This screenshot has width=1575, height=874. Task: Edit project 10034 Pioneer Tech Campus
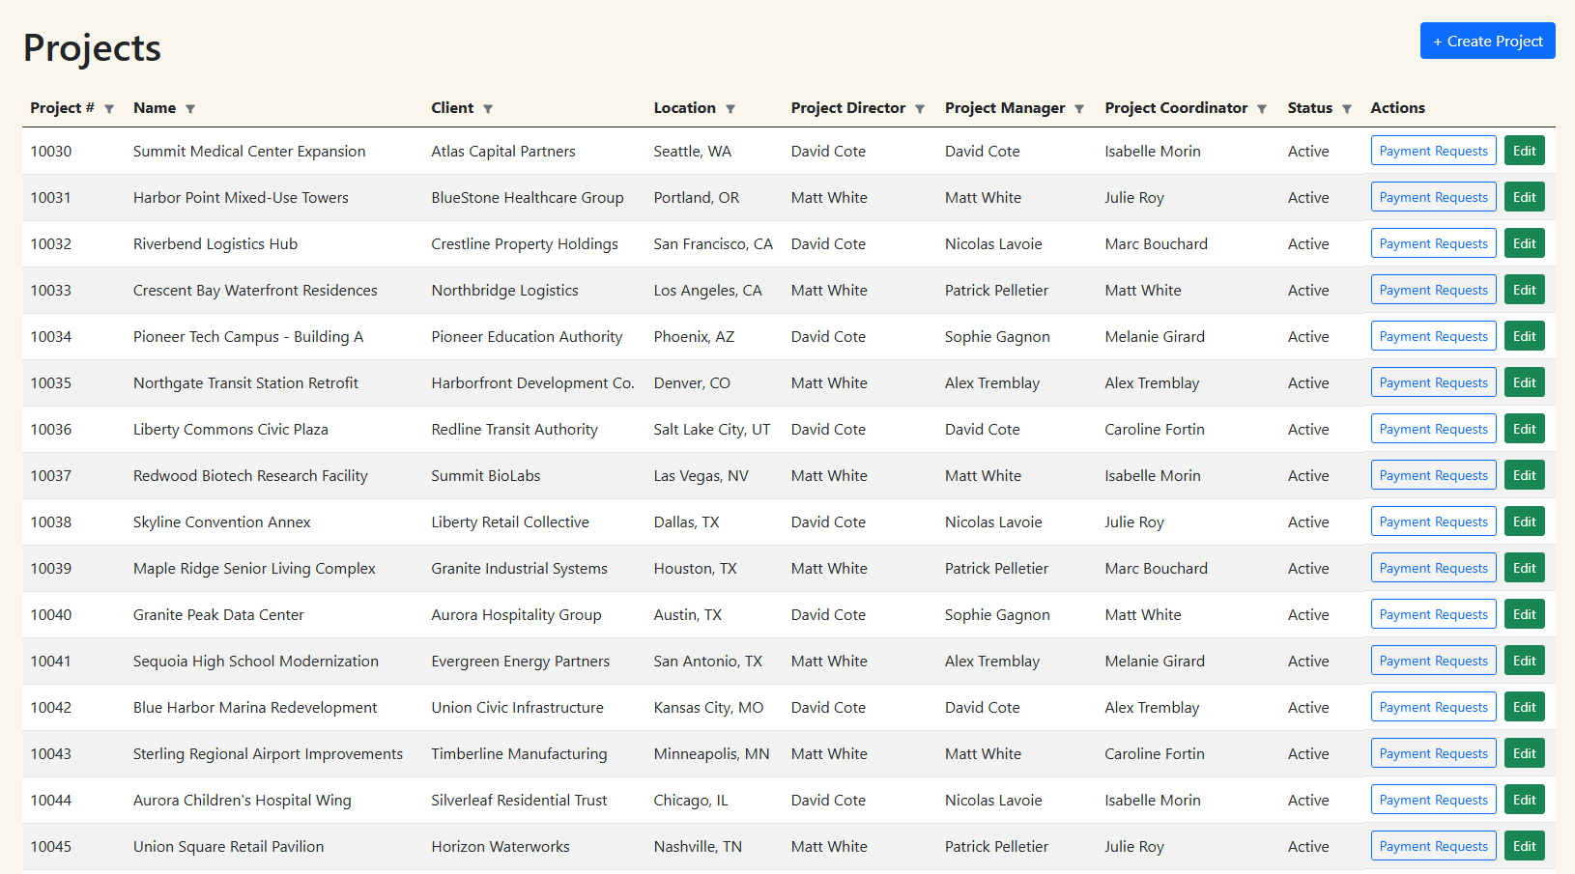click(x=1524, y=337)
